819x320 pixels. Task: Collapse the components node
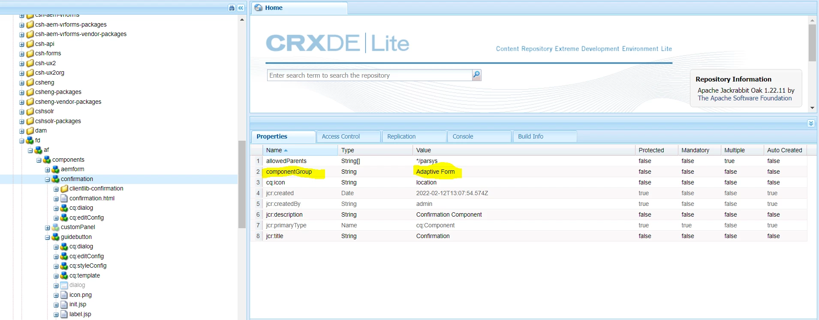(x=39, y=160)
